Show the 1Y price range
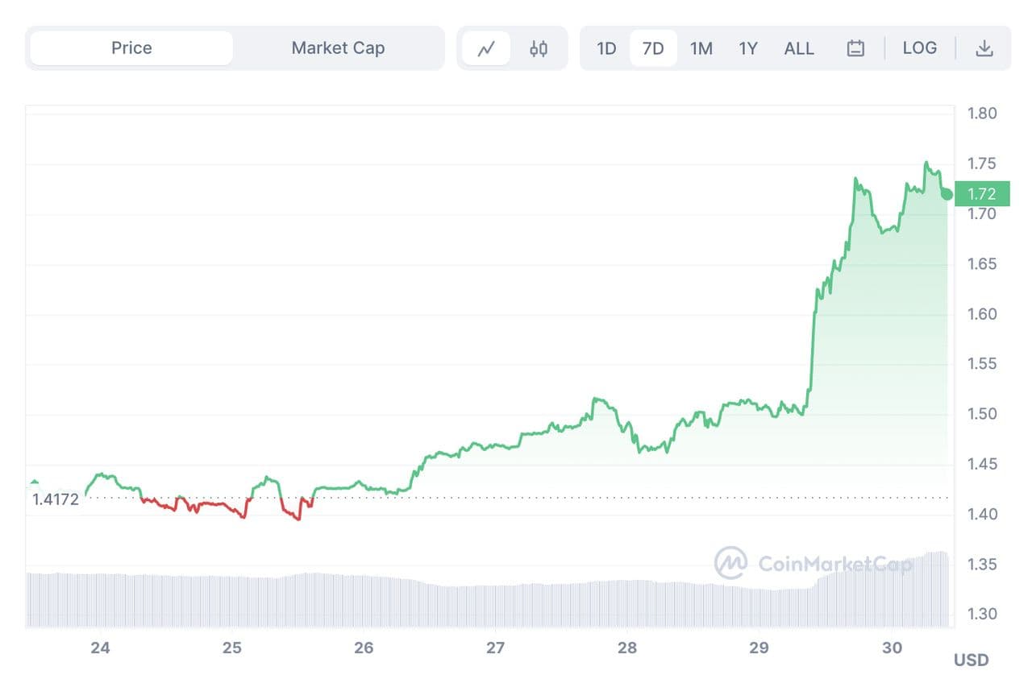Screen dimensions: 1032x683 click(748, 48)
